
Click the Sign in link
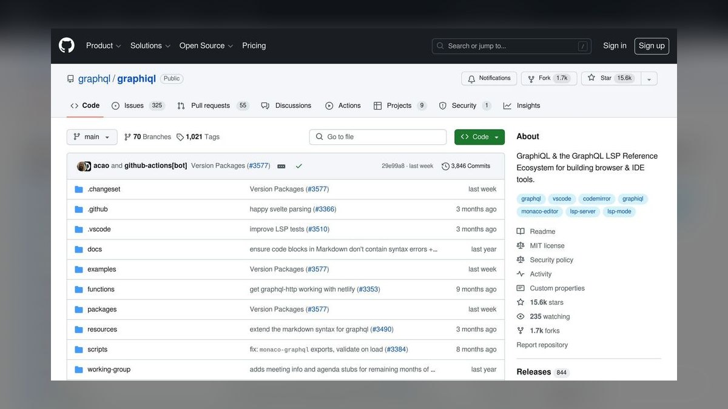[615, 45]
